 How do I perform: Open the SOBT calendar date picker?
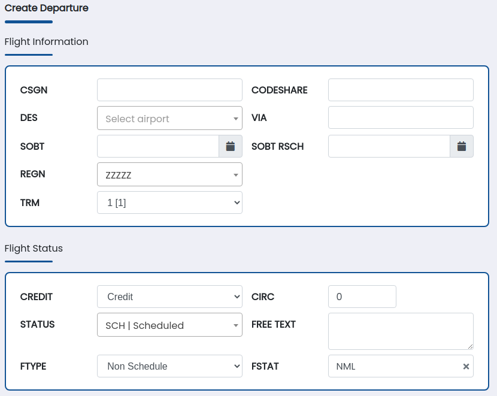(x=231, y=146)
